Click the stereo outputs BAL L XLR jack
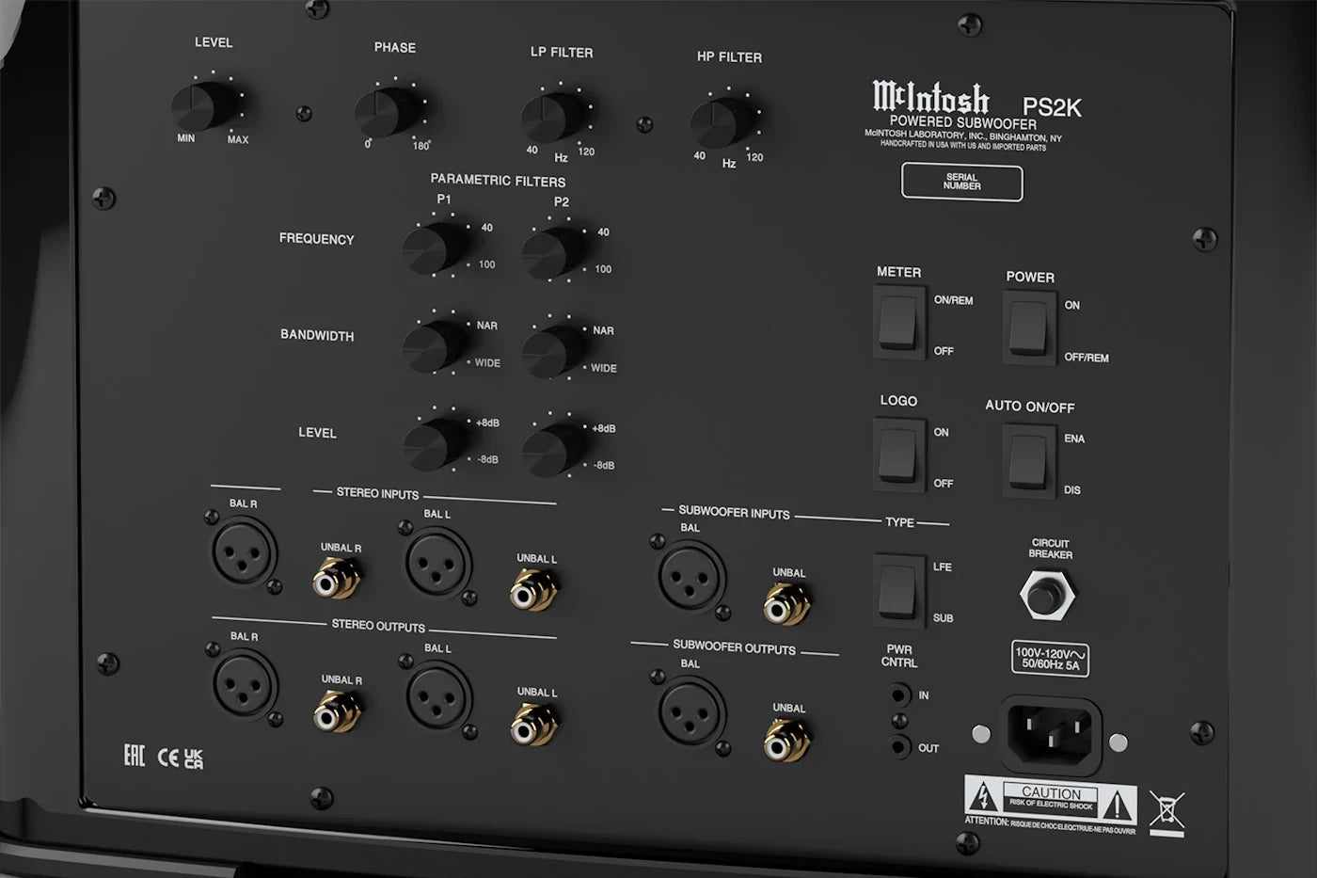 438,694
